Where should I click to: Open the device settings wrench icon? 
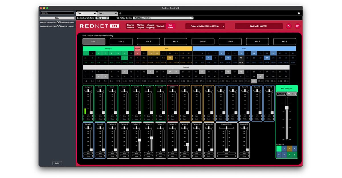[289, 26]
